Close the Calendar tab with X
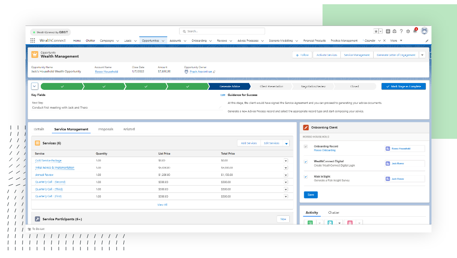457x258 pixels. (x=384, y=40)
